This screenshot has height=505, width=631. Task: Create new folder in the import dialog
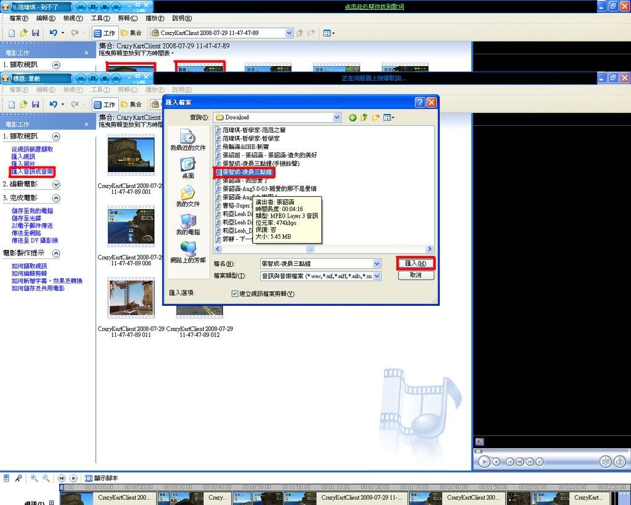click(375, 117)
